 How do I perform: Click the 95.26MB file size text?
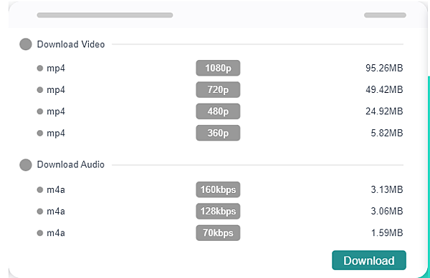point(384,68)
